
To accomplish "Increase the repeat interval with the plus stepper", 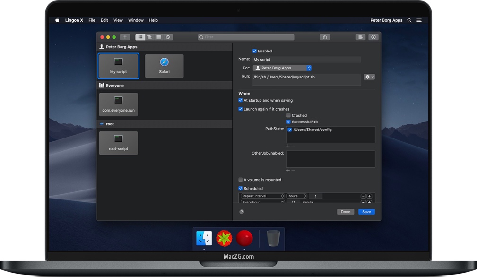I will click(370, 196).
